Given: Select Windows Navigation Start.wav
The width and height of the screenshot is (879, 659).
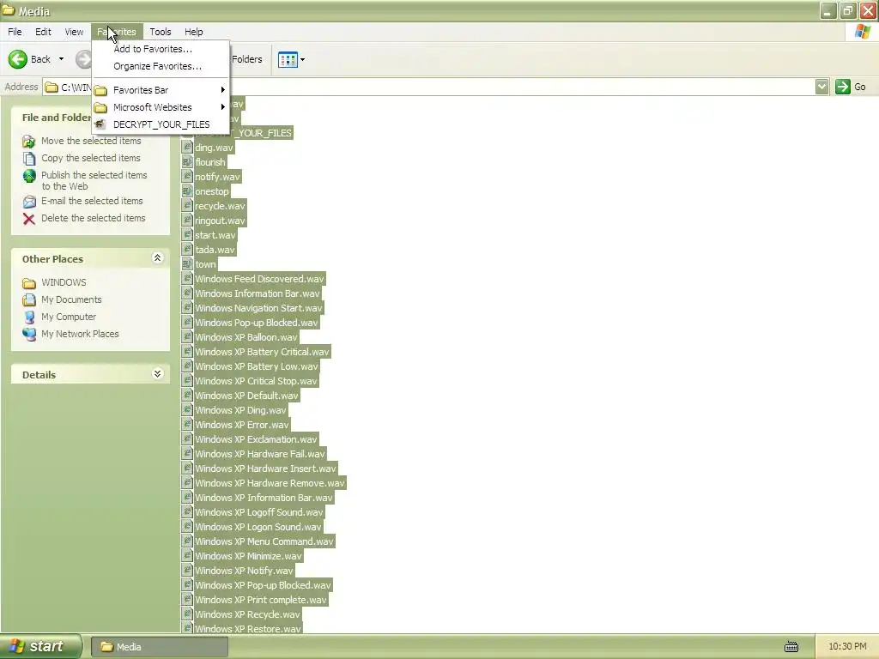Looking at the screenshot, I should coord(258,308).
